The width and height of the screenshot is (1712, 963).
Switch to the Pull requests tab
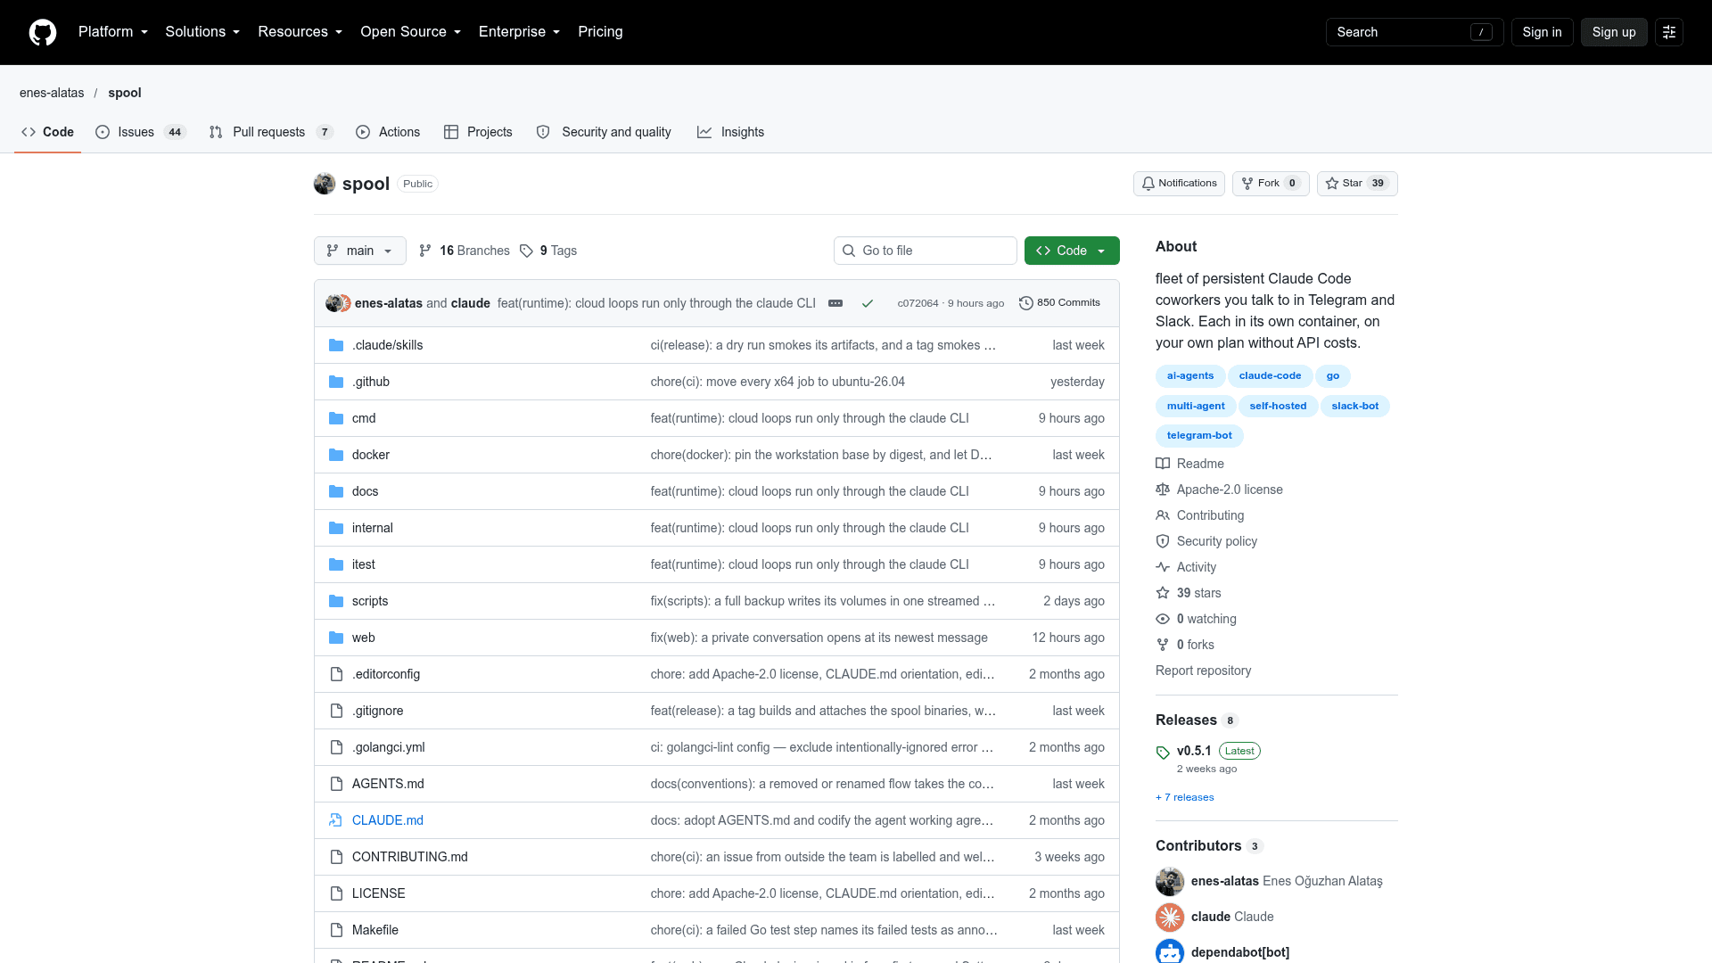271,132
